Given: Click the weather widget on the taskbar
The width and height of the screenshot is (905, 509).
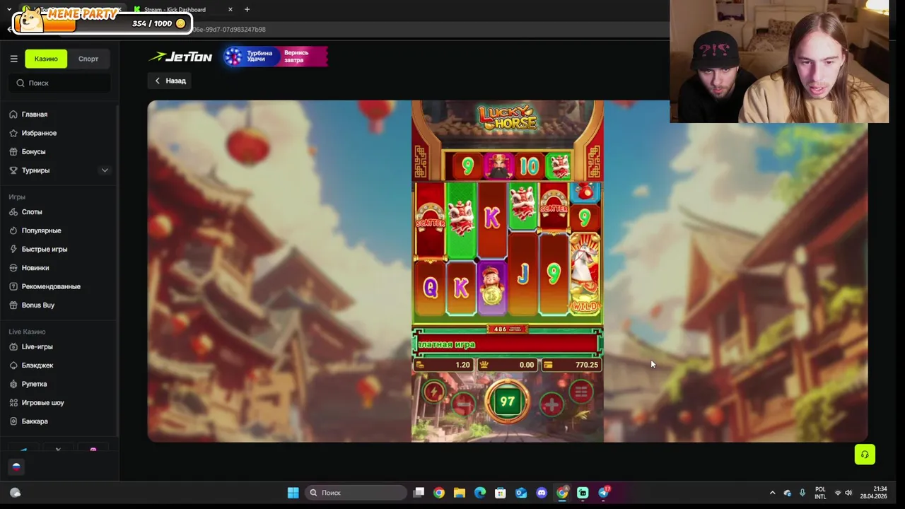Looking at the screenshot, I should [x=16, y=493].
